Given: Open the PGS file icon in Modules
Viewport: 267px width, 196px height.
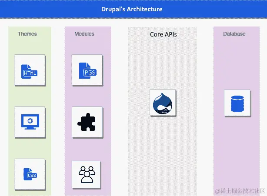Looking at the screenshot, I should [87, 70].
